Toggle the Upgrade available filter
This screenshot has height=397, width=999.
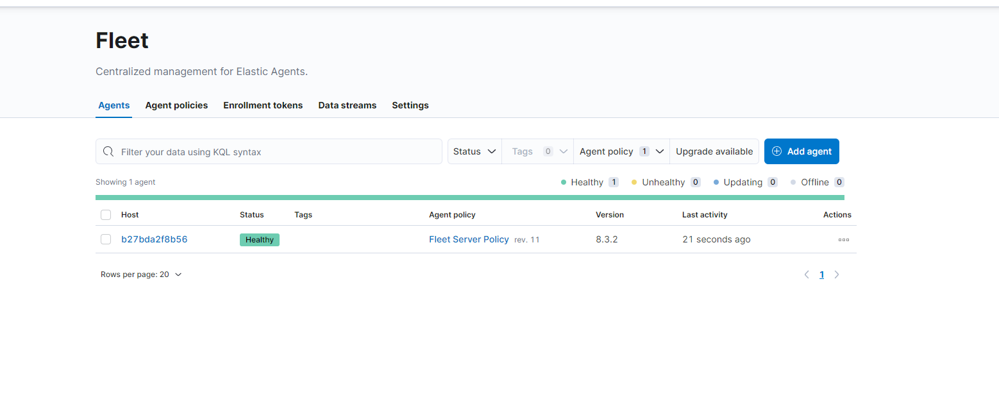[714, 151]
